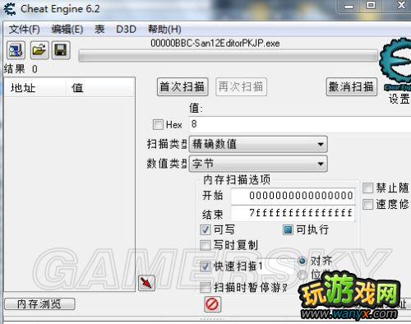Image resolution: width=411 pixels, height=324 pixels.
Task: Open the 数值类型 dropdown showing 字节
Action: [x=258, y=164]
